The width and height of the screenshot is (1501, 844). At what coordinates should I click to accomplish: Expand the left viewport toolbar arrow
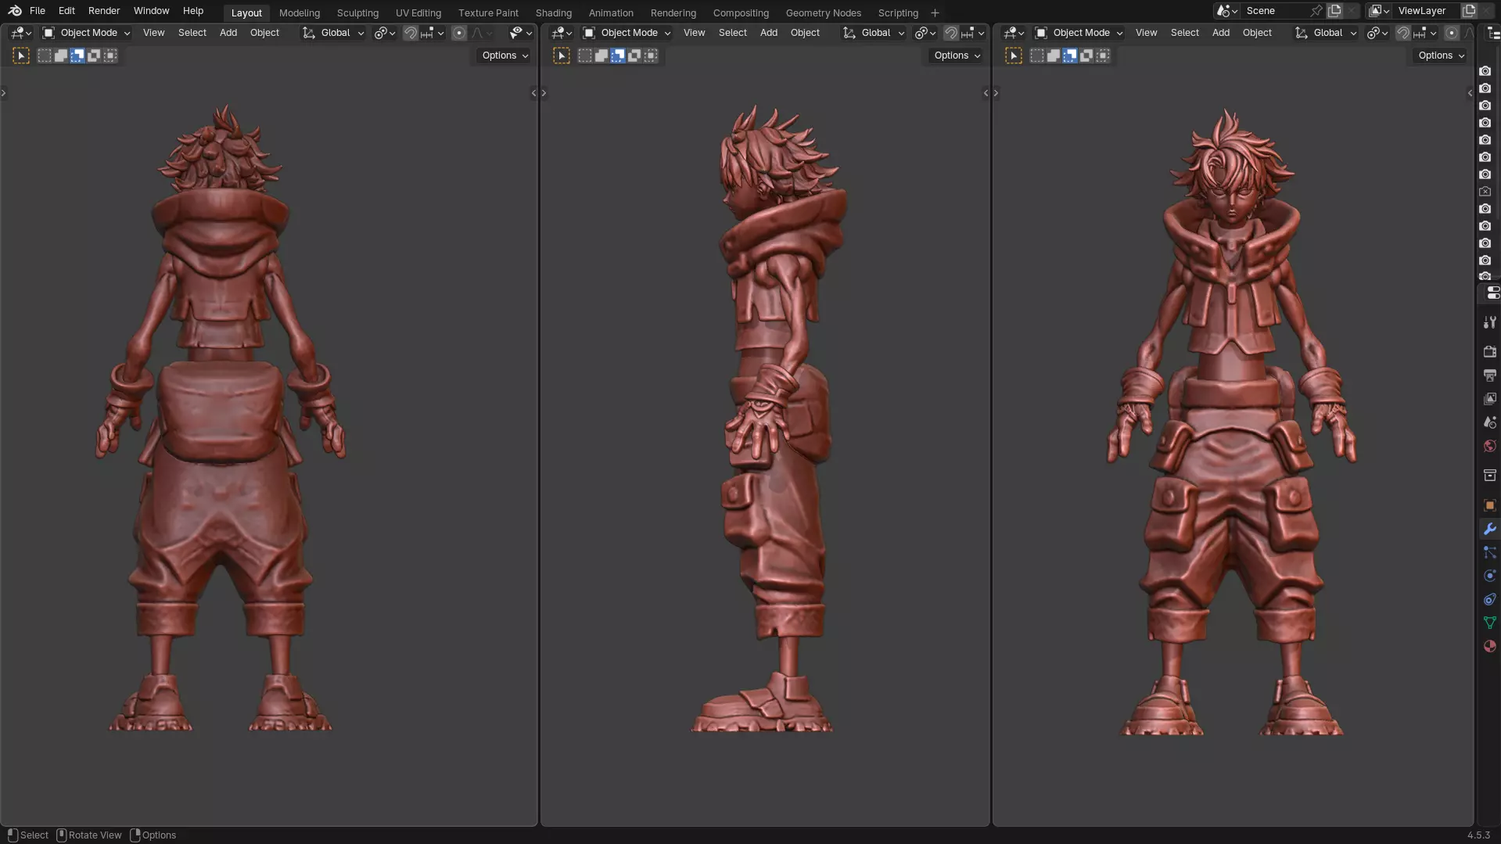pyautogui.click(x=4, y=93)
